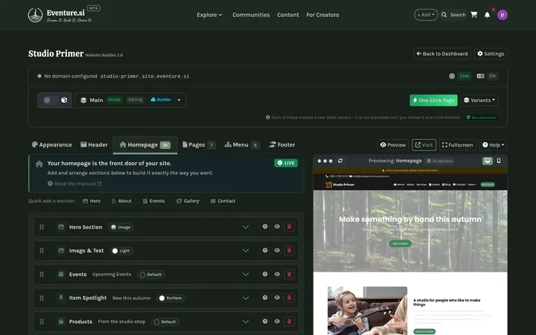Screen dimensions: 536x335
Task: Enter Fullscreen preview mode
Action: coord(458,145)
